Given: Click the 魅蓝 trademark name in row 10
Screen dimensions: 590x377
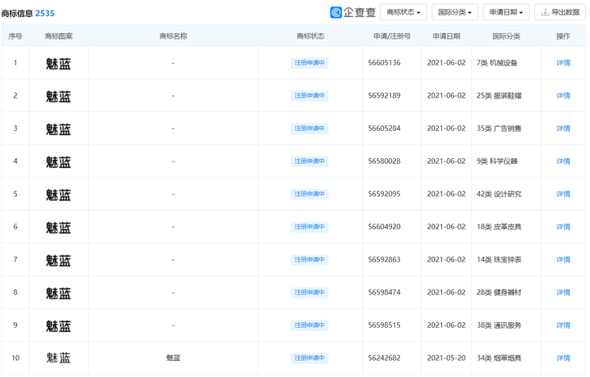Looking at the screenshot, I should point(173,358).
